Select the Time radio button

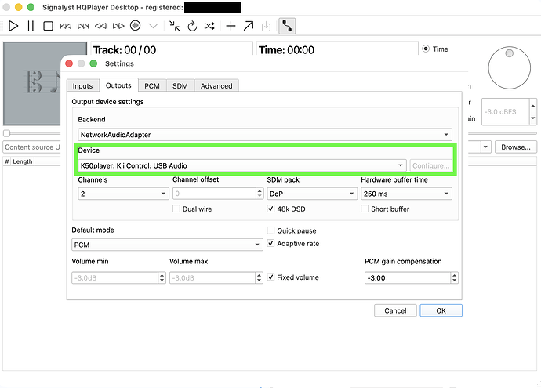point(426,49)
